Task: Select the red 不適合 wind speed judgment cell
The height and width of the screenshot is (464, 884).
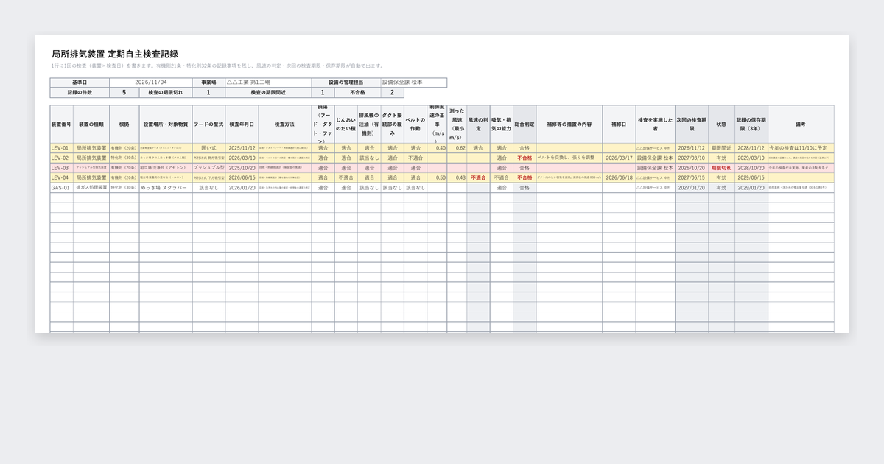Action: [x=478, y=177]
